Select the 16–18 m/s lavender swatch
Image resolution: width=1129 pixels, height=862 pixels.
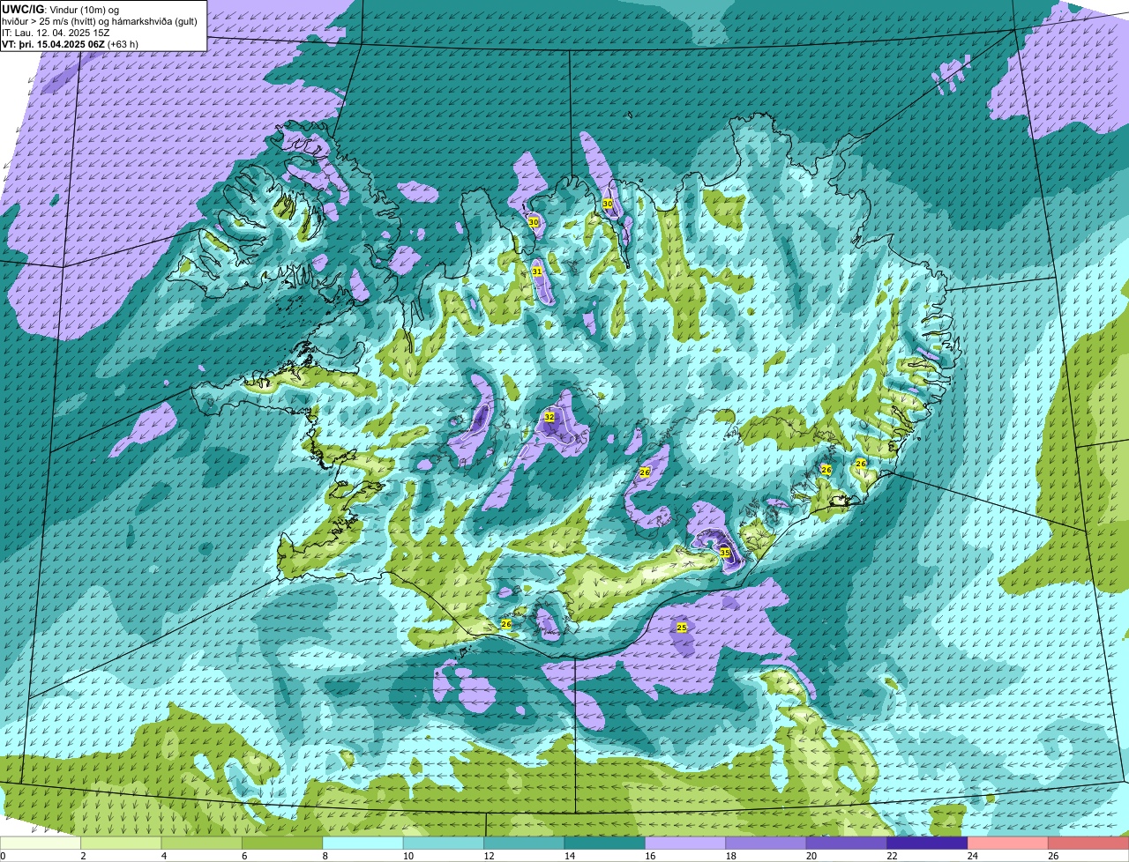pos(686,843)
